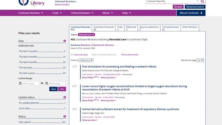This screenshot has width=222, height=125.
Task: Expand Show PICOs for oxygen concentrations review
Action: (91, 100)
